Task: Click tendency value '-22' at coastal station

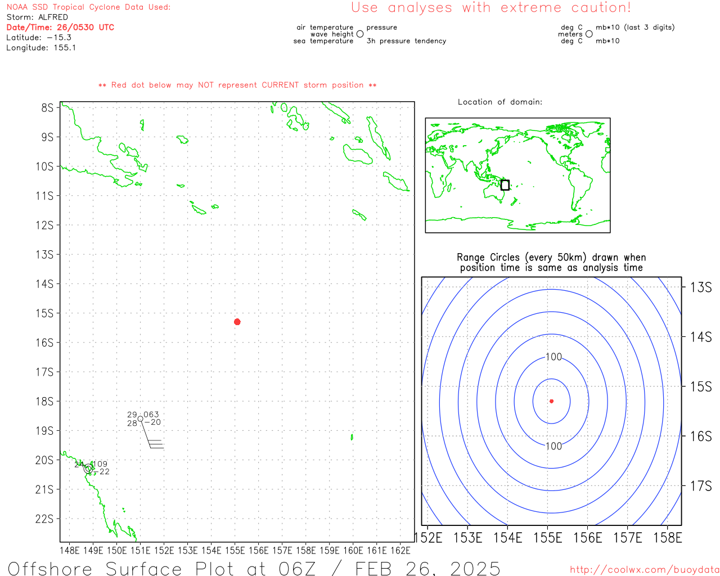Action: (101, 472)
